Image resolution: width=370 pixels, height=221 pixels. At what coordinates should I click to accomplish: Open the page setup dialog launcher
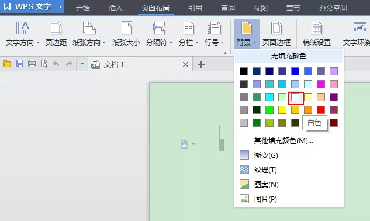[x=224, y=53]
